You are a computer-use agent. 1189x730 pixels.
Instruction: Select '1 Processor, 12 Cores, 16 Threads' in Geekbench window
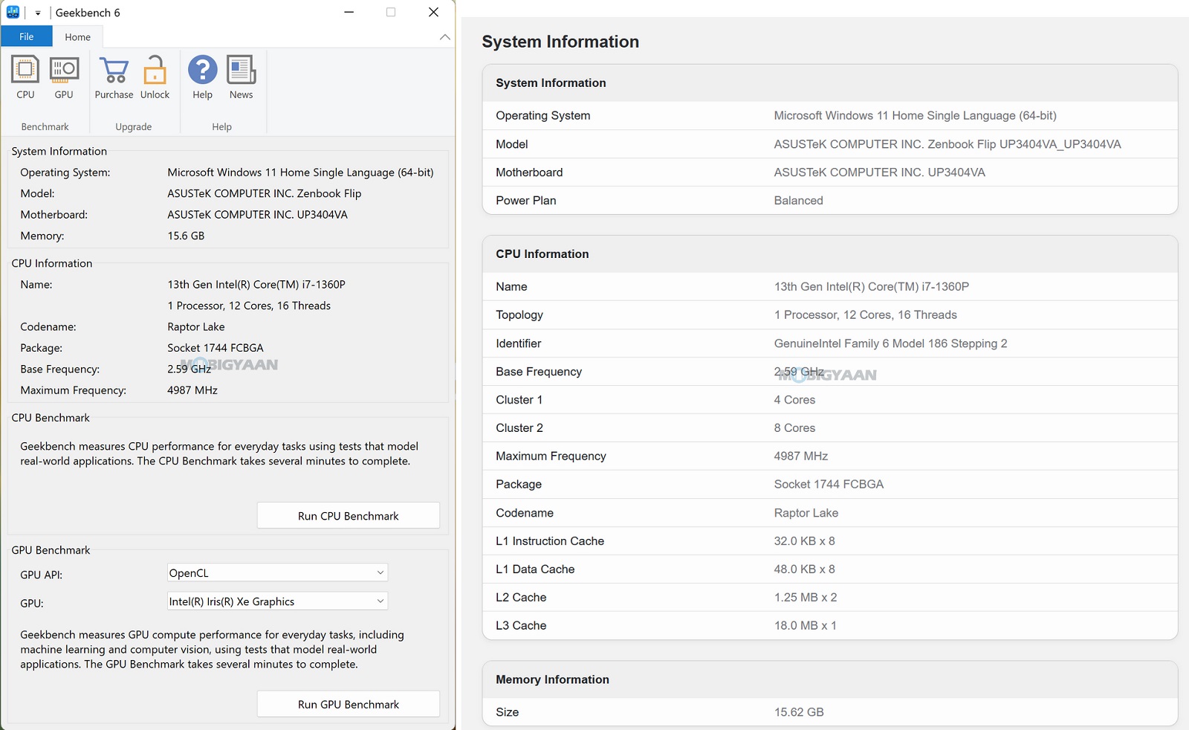coord(249,306)
